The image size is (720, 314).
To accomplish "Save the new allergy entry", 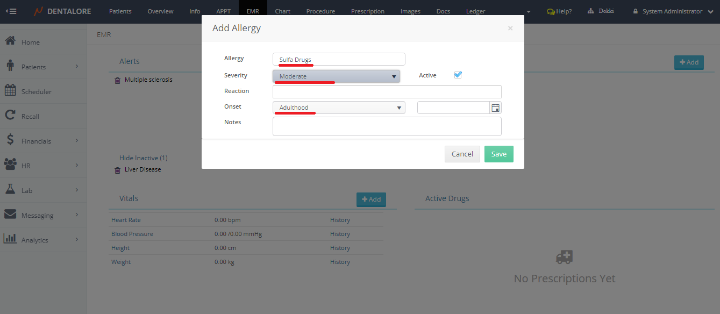I will (498, 154).
